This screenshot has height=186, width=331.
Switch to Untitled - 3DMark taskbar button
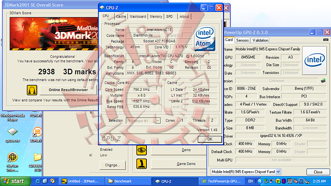(x=81, y=181)
